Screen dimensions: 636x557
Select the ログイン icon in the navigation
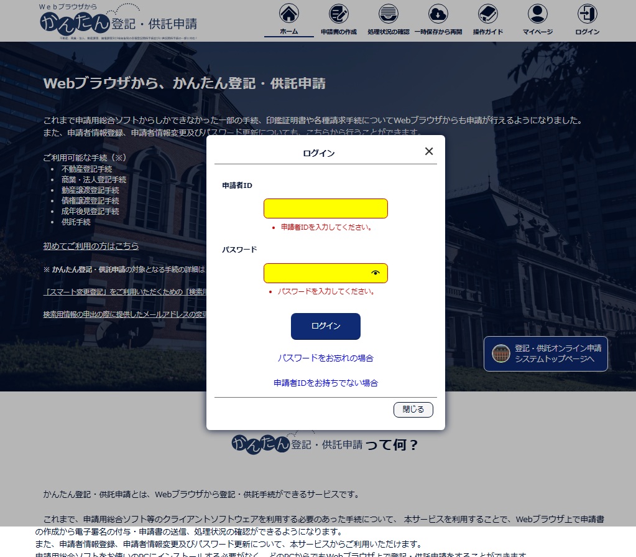(x=586, y=16)
